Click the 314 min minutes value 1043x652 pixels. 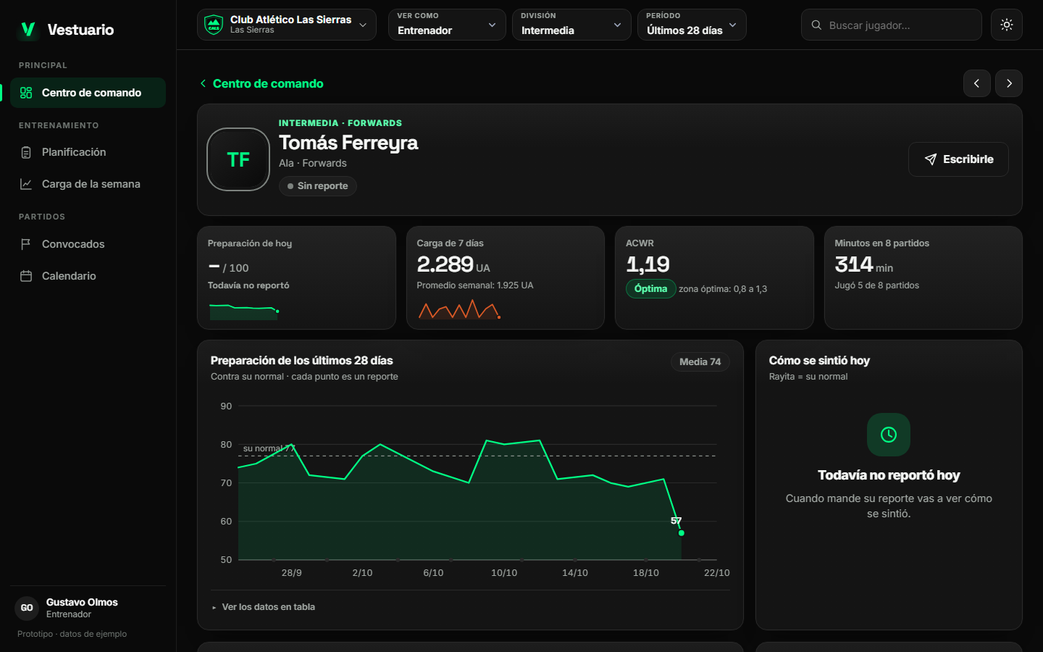pos(863,264)
